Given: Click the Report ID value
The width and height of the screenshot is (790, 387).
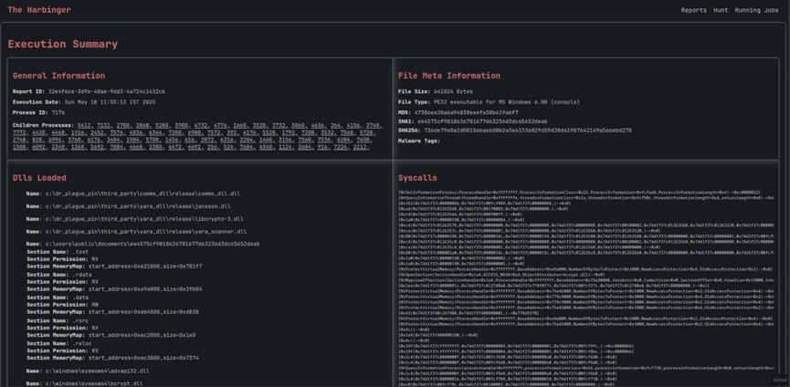Looking at the screenshot, I should click(x=106, y=91).
